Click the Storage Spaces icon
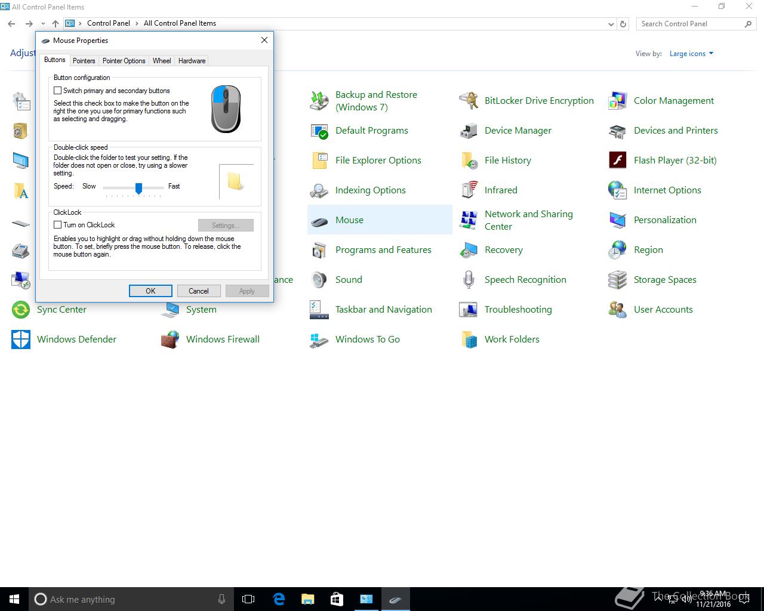764x611 pixels. (617, 280)
